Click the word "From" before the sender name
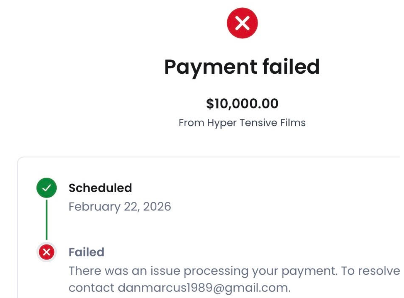Image resolution: width=404 pixels, height=298 pixels. (192, 123)
